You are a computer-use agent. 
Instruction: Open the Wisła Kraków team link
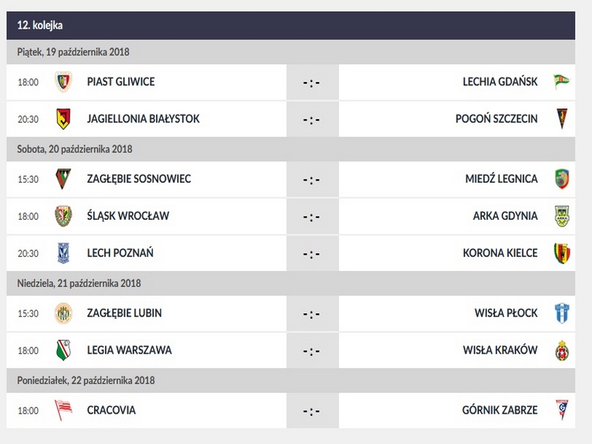500,350
